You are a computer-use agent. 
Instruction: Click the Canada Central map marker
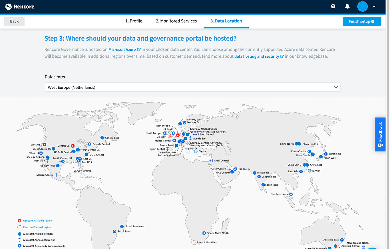[x=89, y=144]
